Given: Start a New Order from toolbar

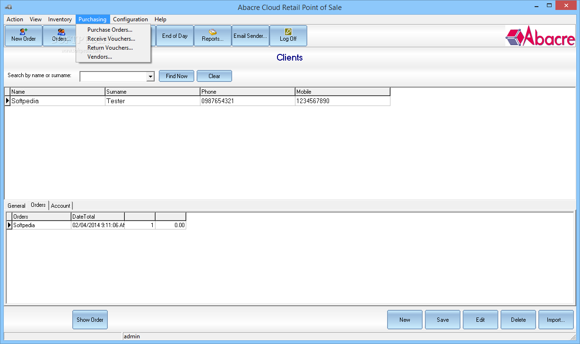Looking at the screenshot, I should [x=24, y=35].
